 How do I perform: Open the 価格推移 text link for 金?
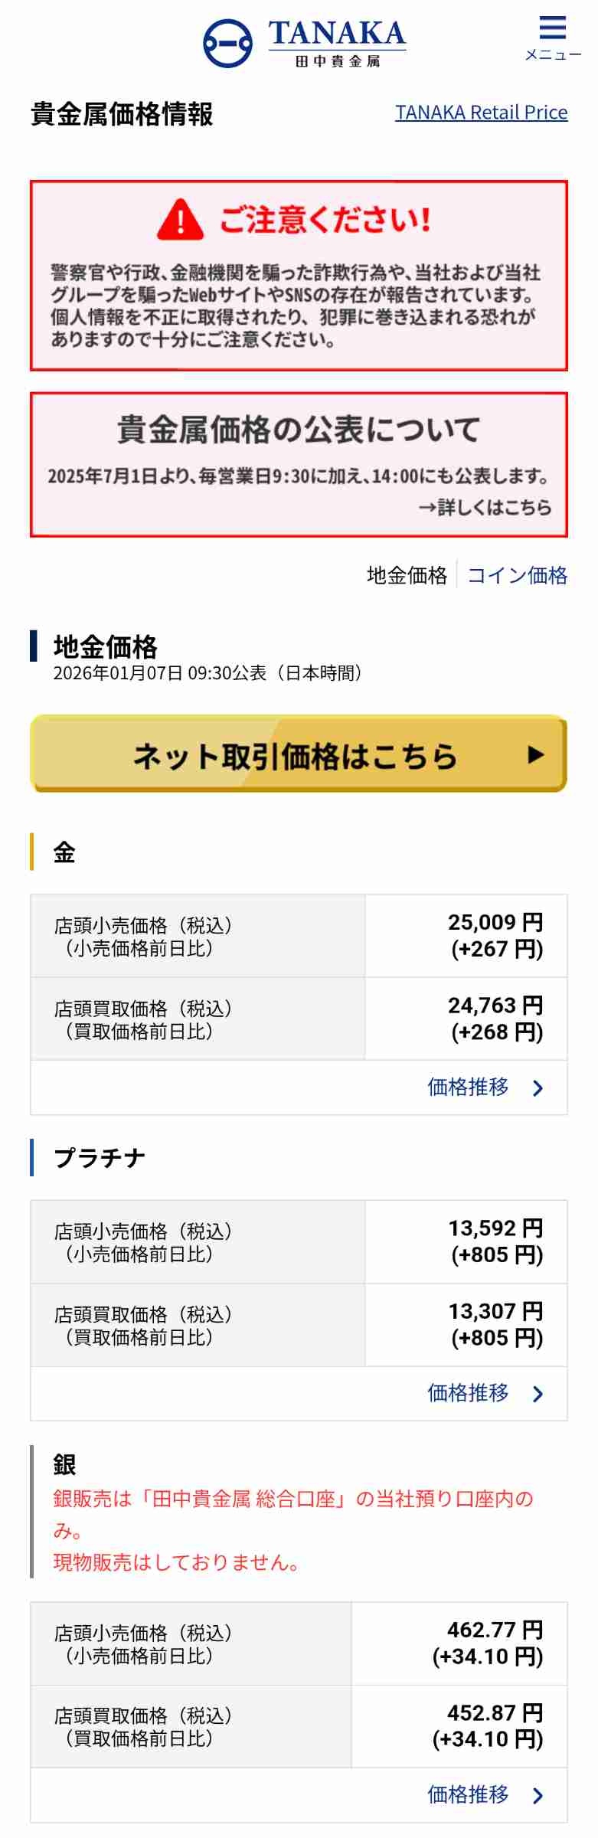coord(468,1087)
